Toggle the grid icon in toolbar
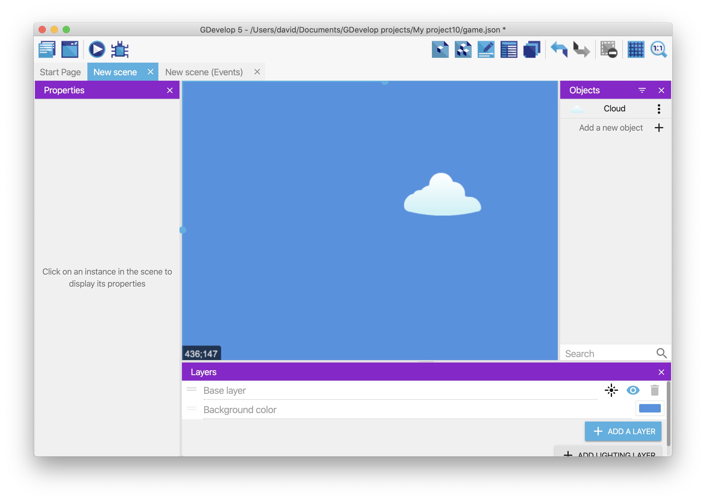The width and height of the screenshot is (706, 501). click(636, 49)
